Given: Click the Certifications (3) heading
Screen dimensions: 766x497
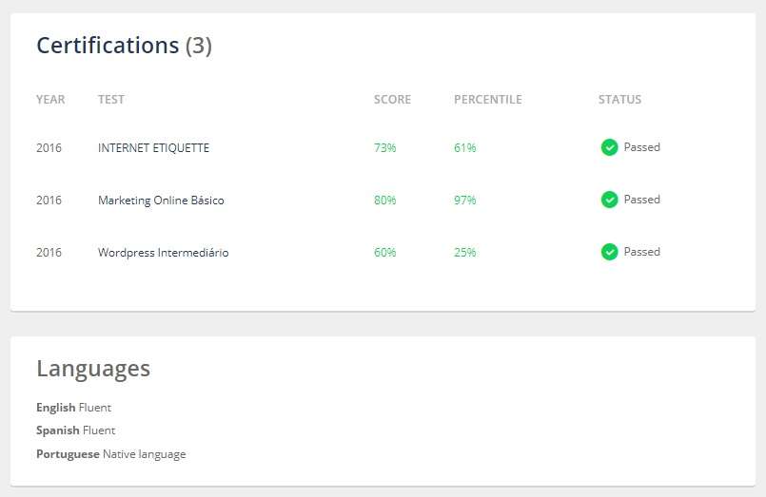Looking at the screenshot, I should 124,46.
